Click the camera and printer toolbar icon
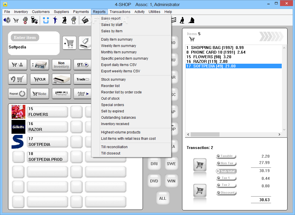295x215 pixels. pos(34,20)
